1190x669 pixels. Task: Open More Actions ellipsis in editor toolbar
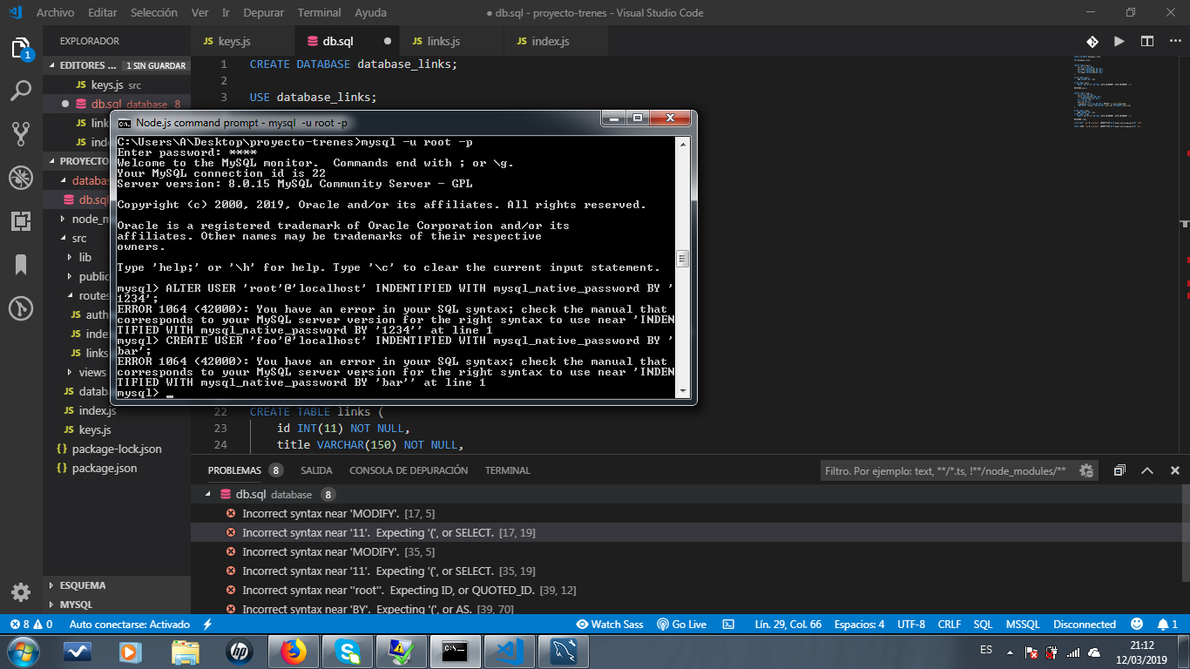(1173, 41)
